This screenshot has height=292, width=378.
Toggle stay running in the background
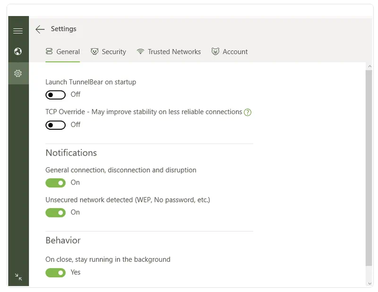pos(55,273)
